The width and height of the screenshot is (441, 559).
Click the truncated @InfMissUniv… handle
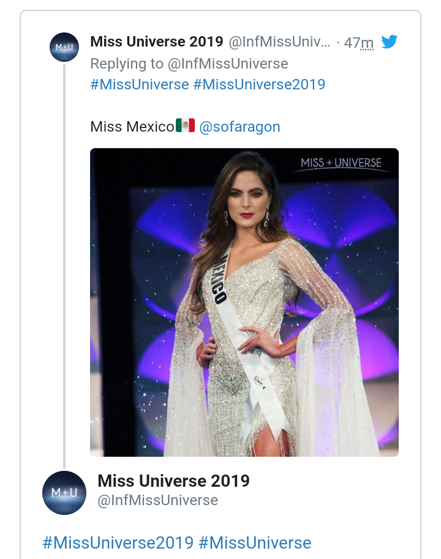(279, 43)
